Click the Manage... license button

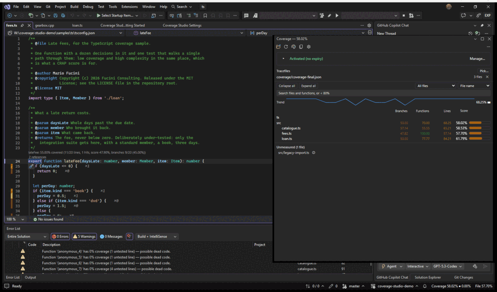coord(477,59)
